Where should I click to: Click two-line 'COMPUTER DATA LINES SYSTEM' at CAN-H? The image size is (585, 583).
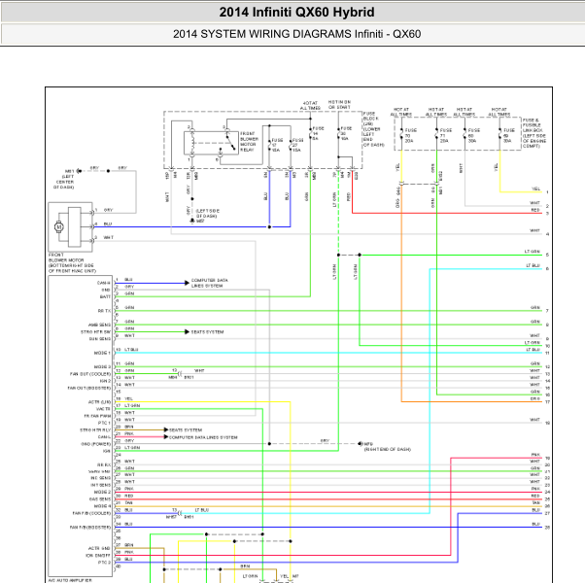coord(209,283)
